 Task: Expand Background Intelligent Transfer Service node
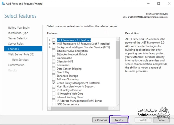tap(50, 47)
